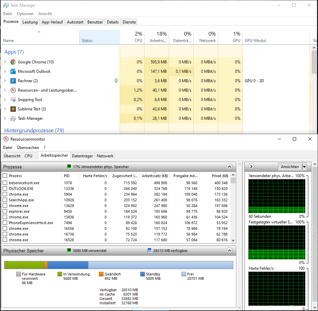Collapse the Physischer Speicher section
Viewport: 318px width, 311px height.
229,251
